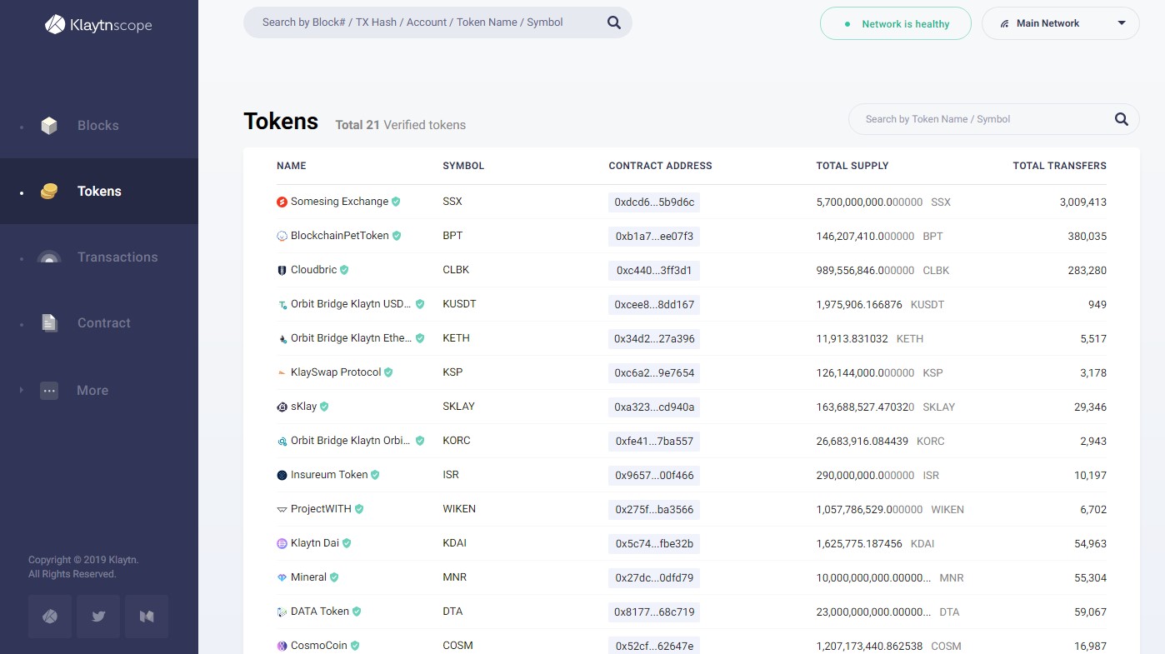Open contract address 0xa323...cd940a
Viewport: 1165px width, 654px height.
(654, 407)
